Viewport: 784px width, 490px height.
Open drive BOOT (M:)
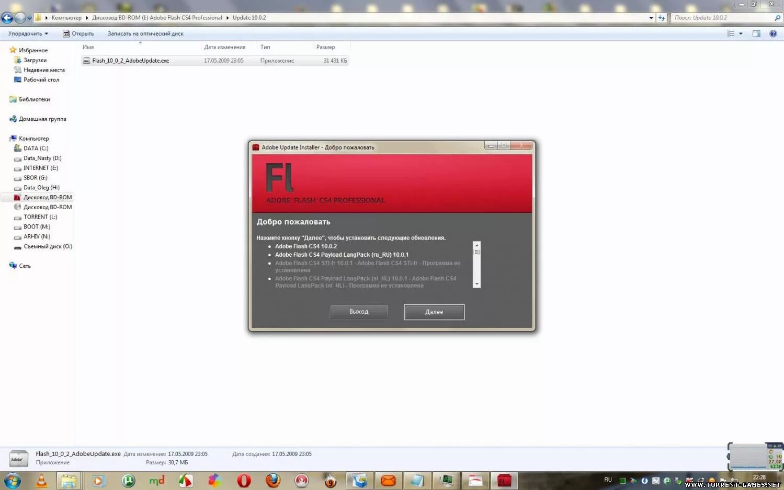click(x=37, y=227)
